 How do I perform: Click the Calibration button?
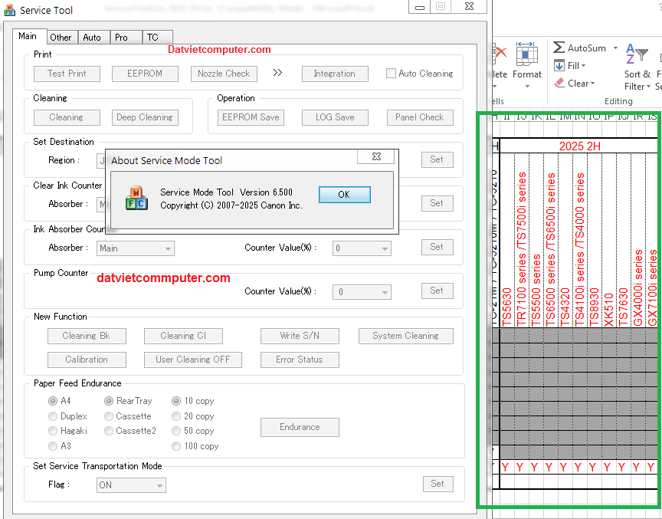[x=87, y=360]
